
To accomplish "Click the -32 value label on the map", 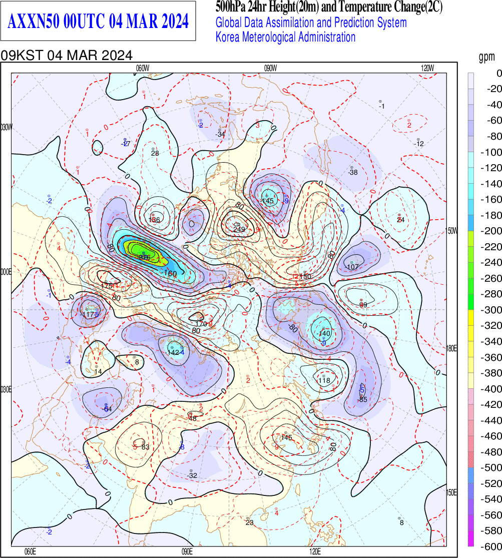I will [192, 475].
